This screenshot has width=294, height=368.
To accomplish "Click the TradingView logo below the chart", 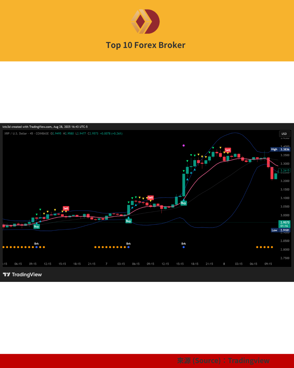I will click(x=22, y=275).
